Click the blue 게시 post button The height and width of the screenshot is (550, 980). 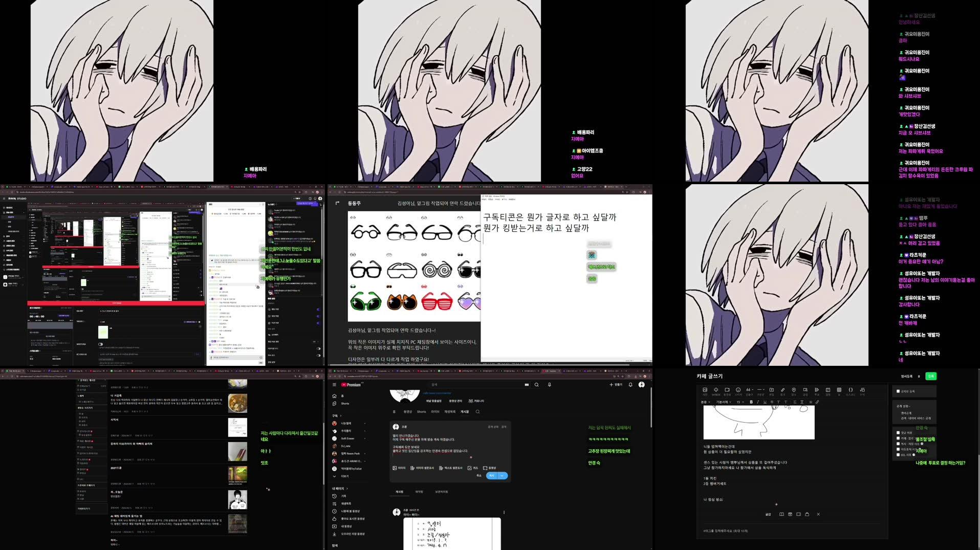point(491,475)
